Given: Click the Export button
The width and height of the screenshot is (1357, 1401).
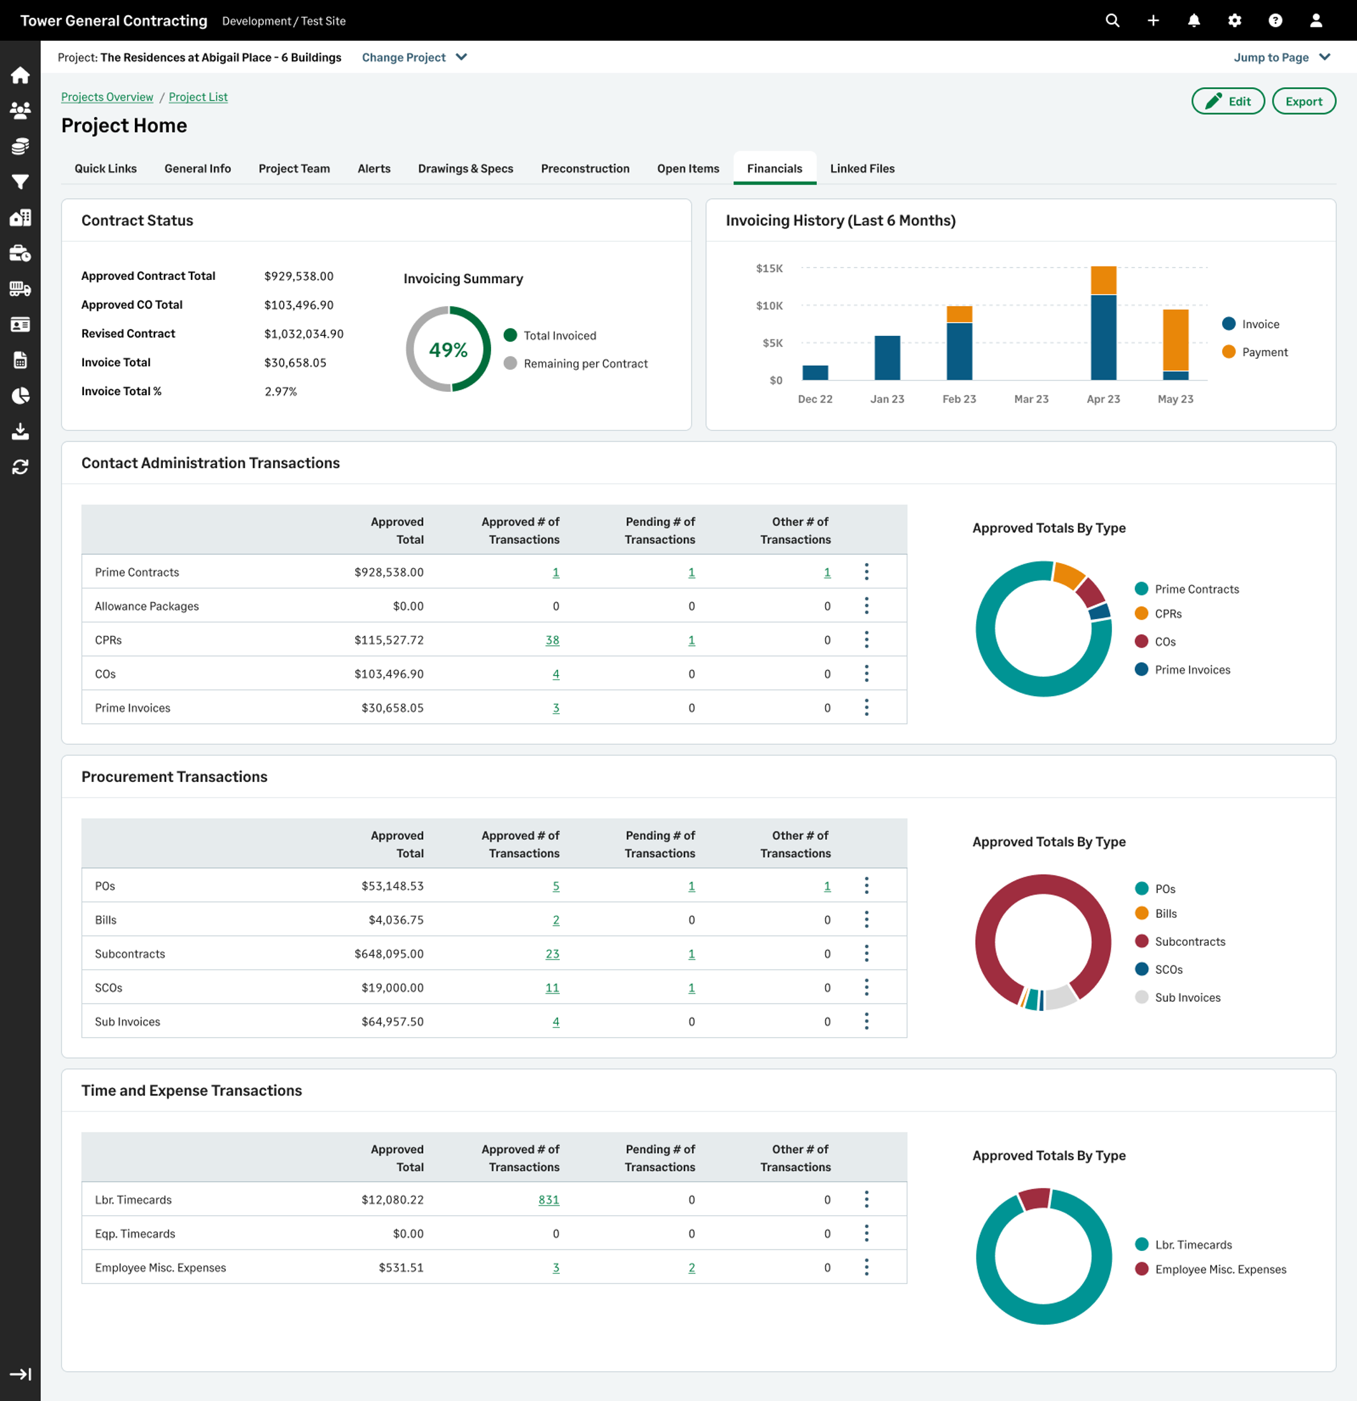Looking at the screenshot, I should tap(1304, 101).
